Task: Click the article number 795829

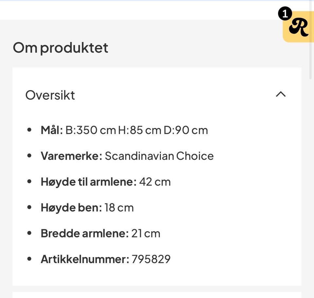Action: pos(151,259)
